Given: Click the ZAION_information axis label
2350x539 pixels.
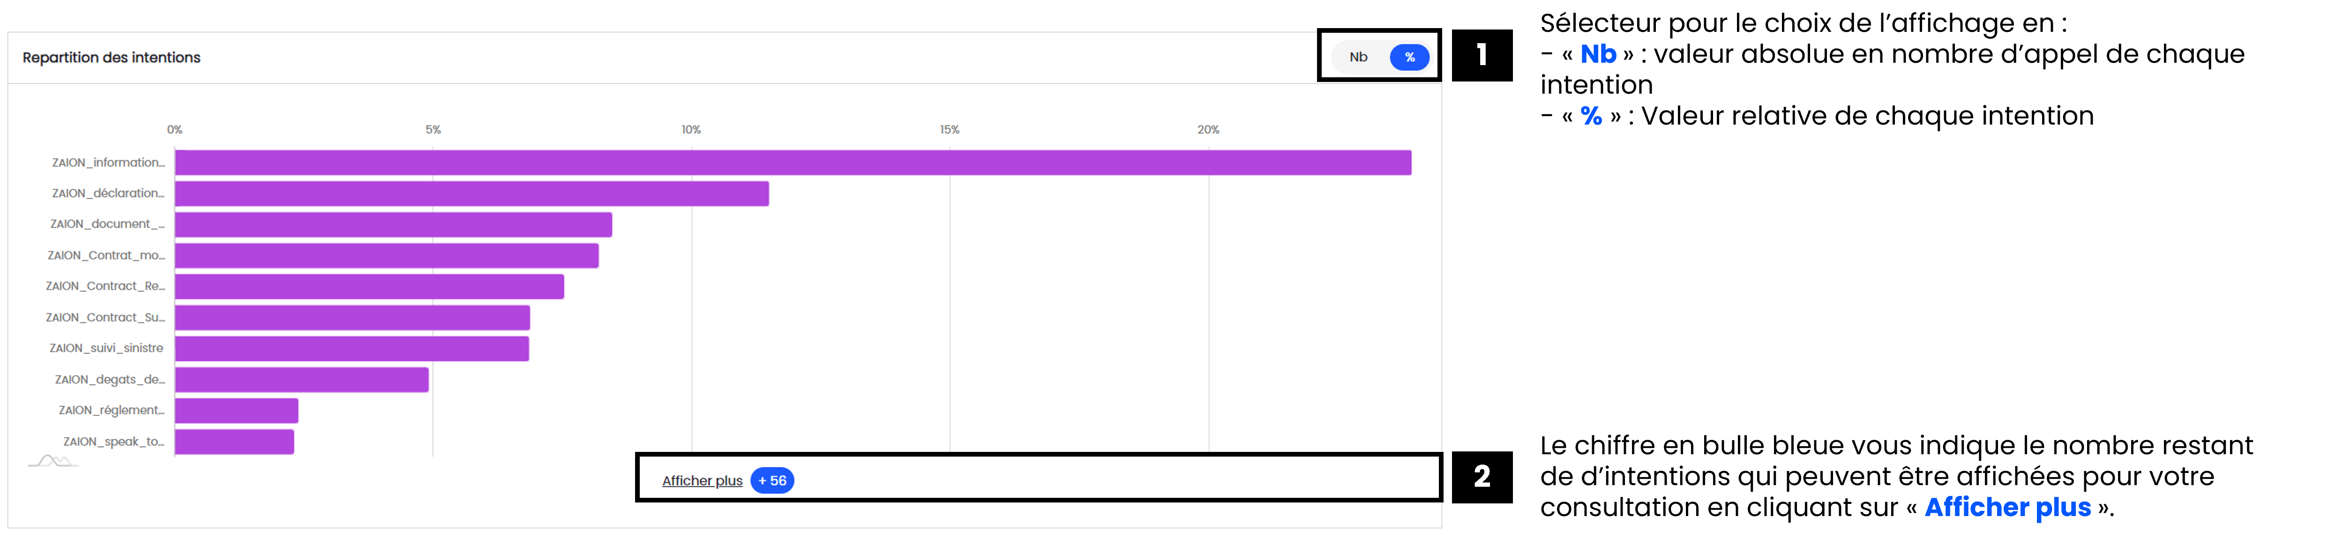Looking at the screenshot, I should tap(109, 163).
